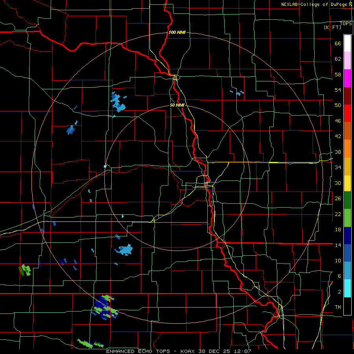Click the light pink legend swatch
This screenshot has height=354, width=354.
347,60
